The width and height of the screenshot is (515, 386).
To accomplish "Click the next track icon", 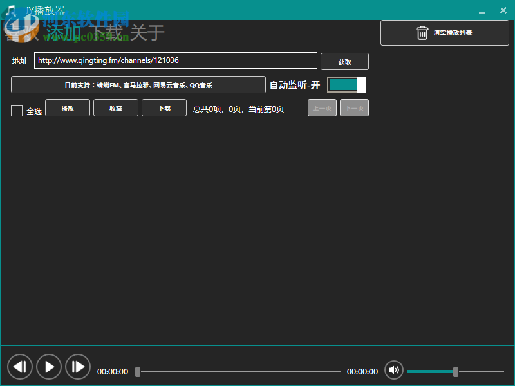I will pyautogui.click(x=78, y=367).
